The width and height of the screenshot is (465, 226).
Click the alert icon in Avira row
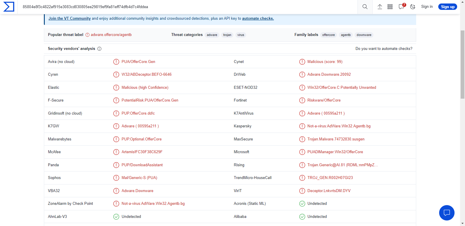tap(116, 62)
